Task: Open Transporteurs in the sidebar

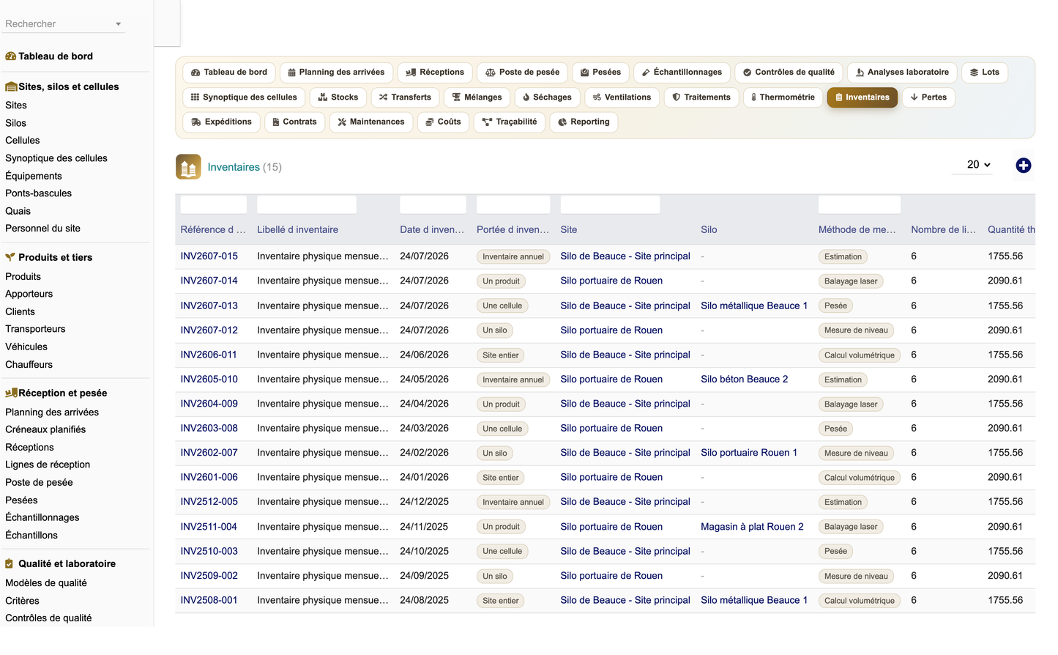Action: pos(35,329)
